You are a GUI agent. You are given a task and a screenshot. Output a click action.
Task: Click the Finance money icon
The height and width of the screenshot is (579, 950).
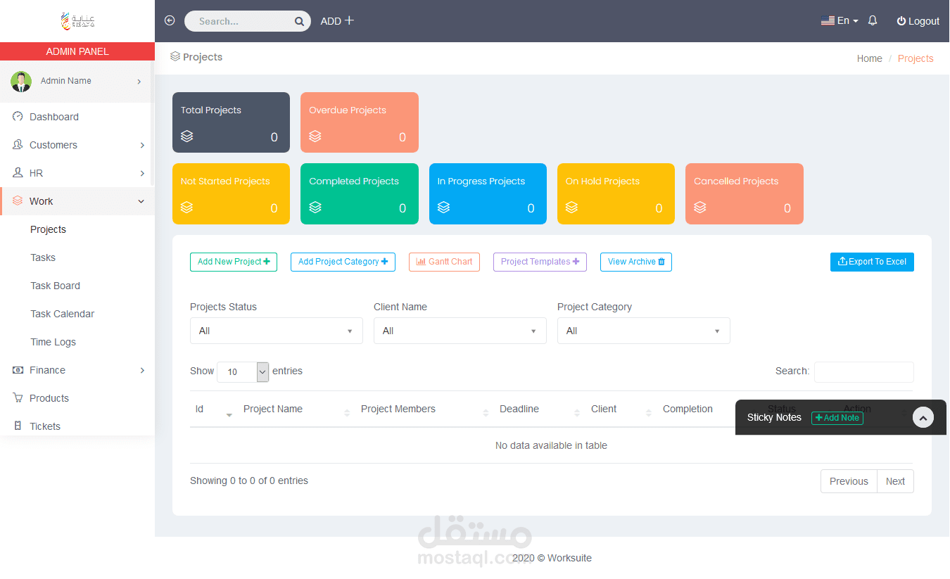coord(18,370)
